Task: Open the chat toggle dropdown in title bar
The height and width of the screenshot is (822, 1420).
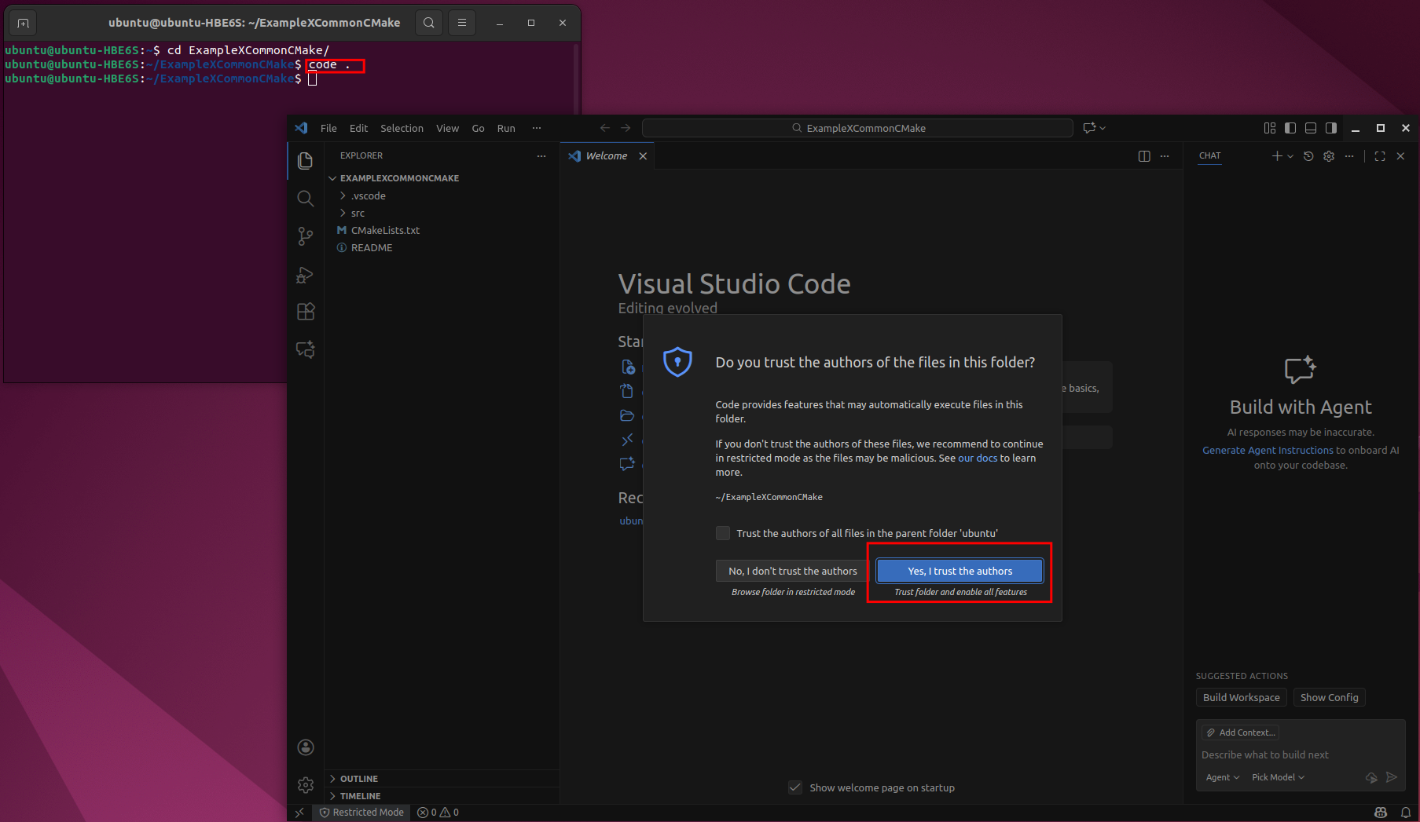Action: (x=1103, y=128)
